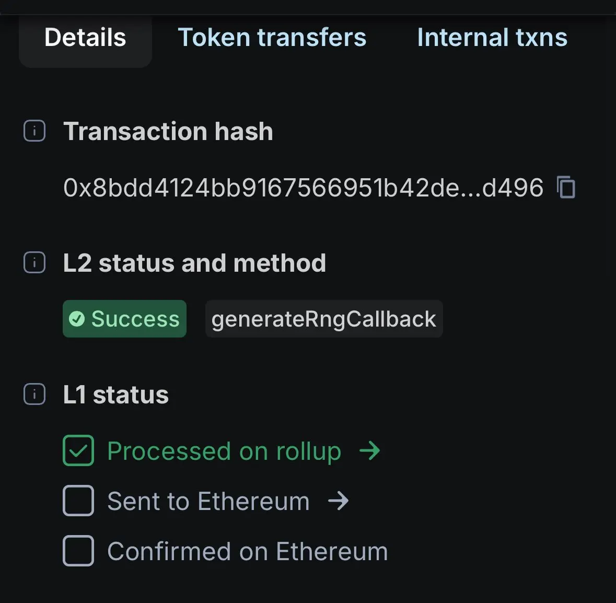Follow the Sent to Ethereum link
The height and width of the screenshot is (603, 616).
click(208, 501)
